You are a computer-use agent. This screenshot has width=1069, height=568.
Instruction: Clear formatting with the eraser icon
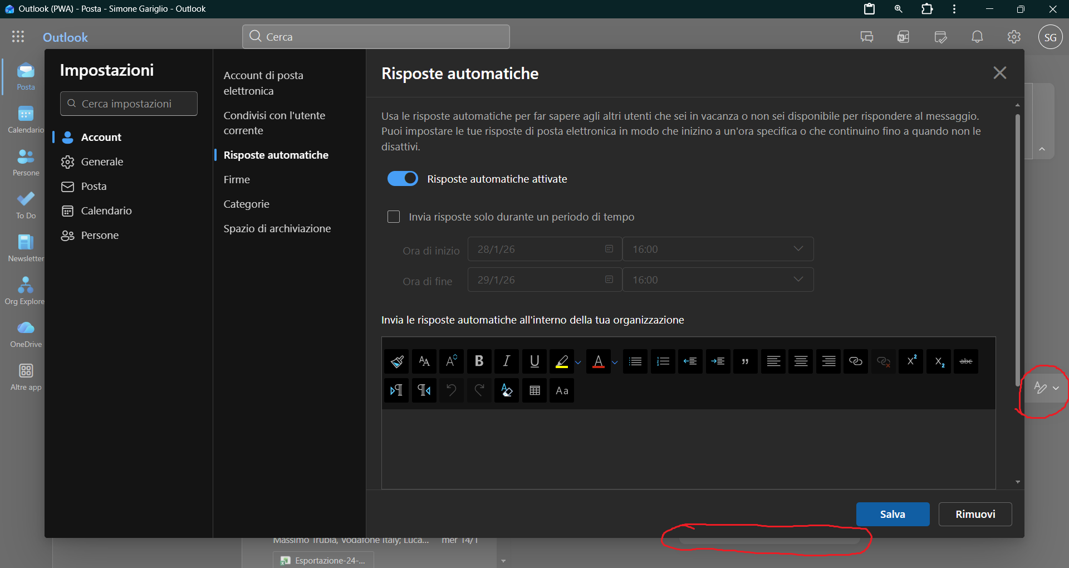tap(507, 390)
